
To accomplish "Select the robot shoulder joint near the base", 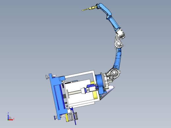I will pos(114,73).
